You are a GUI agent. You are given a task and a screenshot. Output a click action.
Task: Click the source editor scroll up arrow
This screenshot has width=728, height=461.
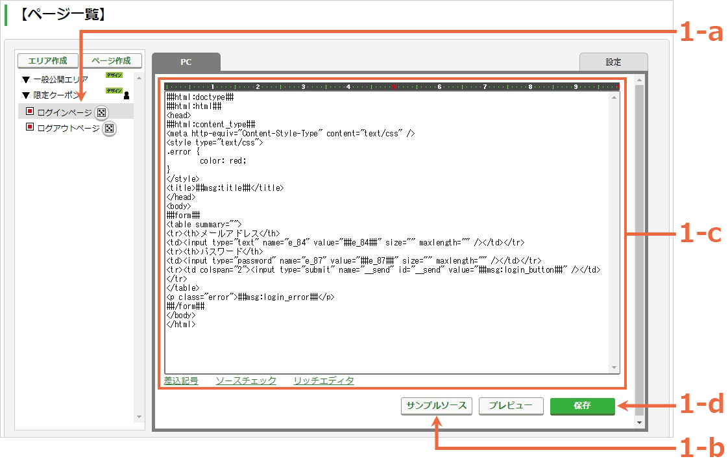[614, 97]
